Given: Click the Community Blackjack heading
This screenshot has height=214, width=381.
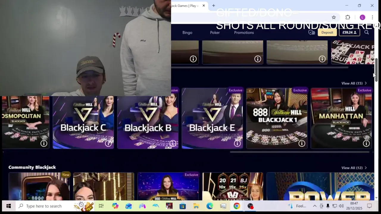Looking at the screenshot, I should pyautogui.click(x=32, y=167).
